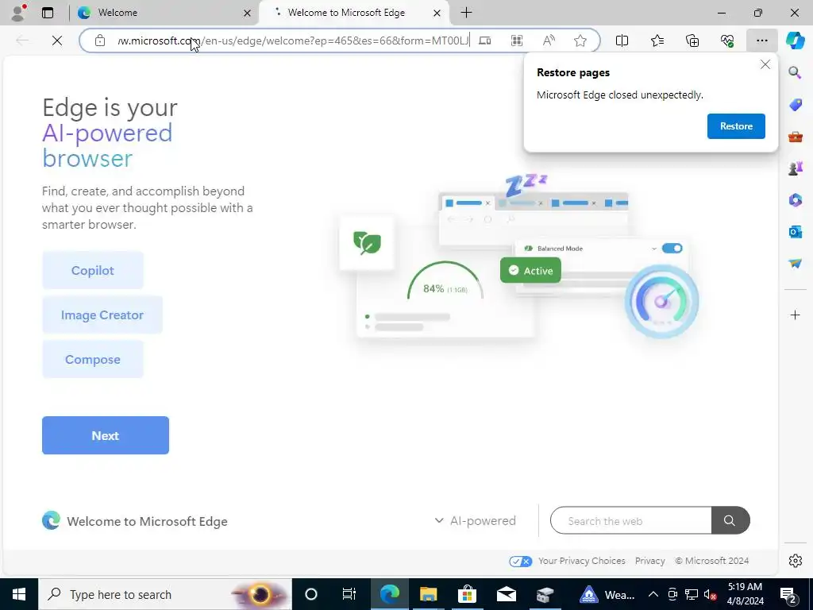Open Copilot sidebar icon
Screen dimensions: 813x610
(795, 41)
